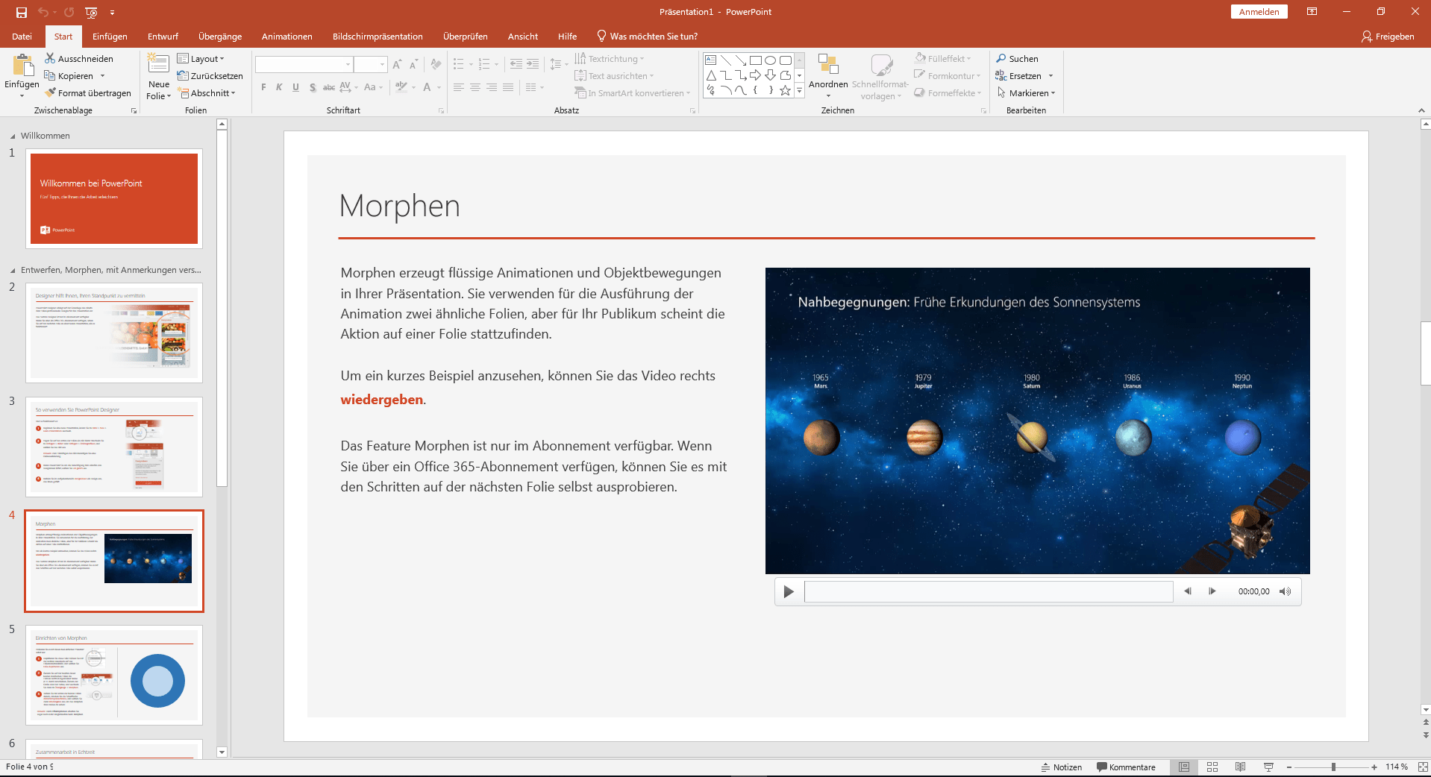The height and width of the screenshot is (777, 1431).
Task: Collapse the Willkommen section
Action: (13, 136)
